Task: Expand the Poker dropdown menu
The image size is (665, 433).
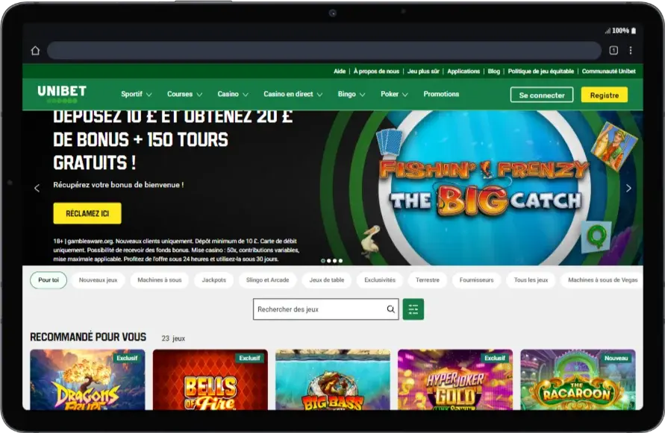Action: [x=394, y=94]
